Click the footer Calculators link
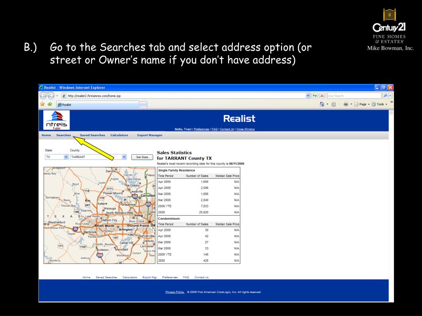The width and height of the screenshot is (422, 316). click(x=130, y=277)
